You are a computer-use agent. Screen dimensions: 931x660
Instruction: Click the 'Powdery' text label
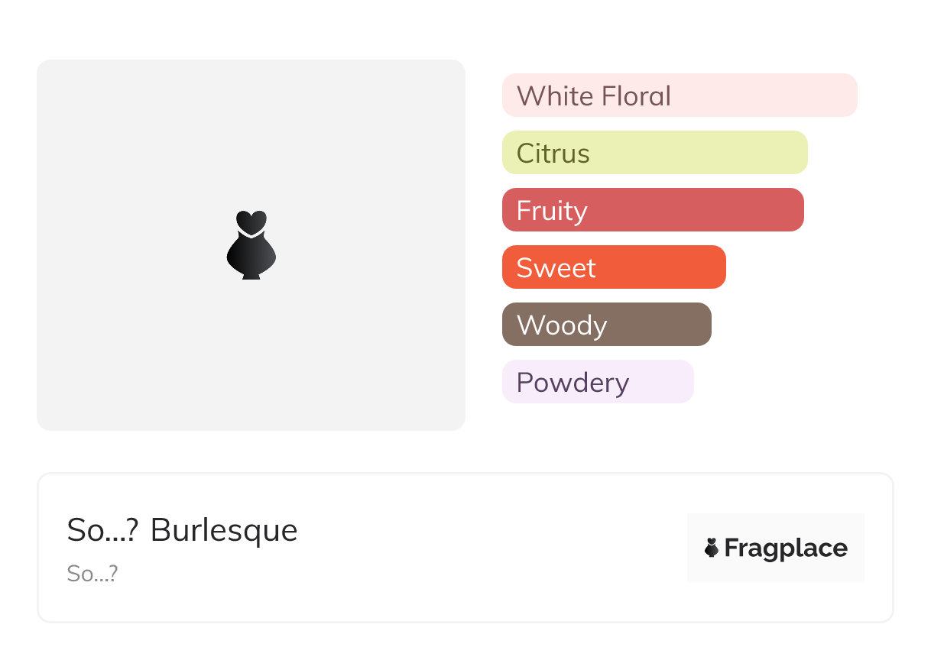click(573, 383)
